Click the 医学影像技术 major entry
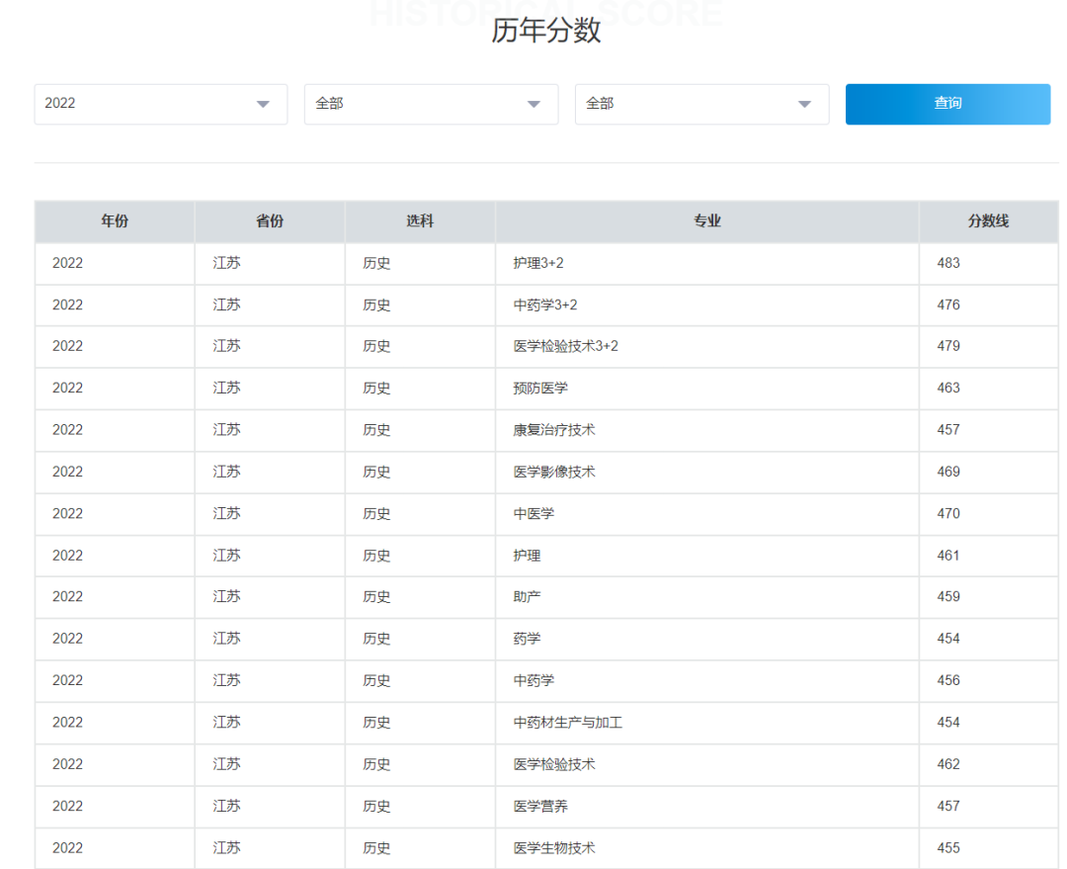The height and width of the screenshot is (869, 1067). pyautogui.click(x=554, y=473)
